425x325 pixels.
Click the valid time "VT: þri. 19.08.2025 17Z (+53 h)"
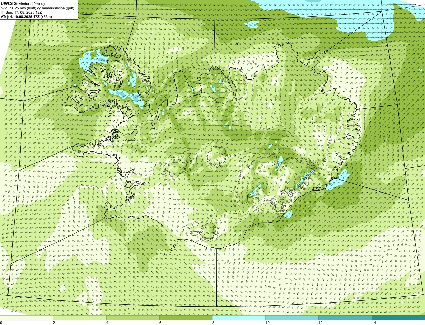(x=27, y=17)
